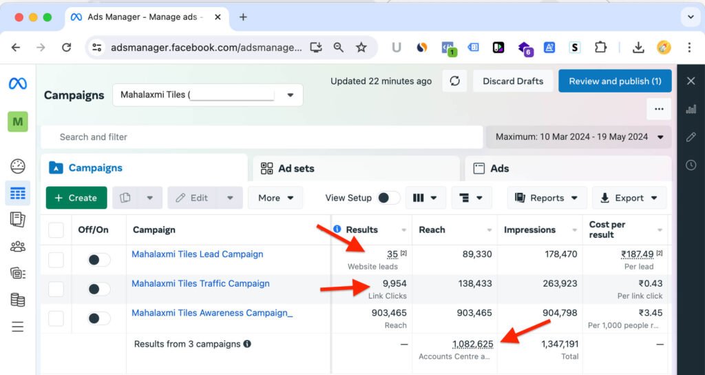Open the More dropdown menu

(x=275, y=198)
